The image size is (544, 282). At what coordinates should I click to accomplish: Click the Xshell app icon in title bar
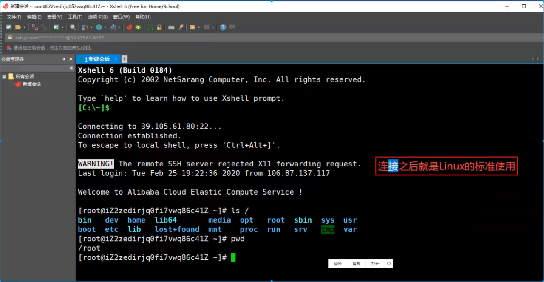tap(6, 6)
